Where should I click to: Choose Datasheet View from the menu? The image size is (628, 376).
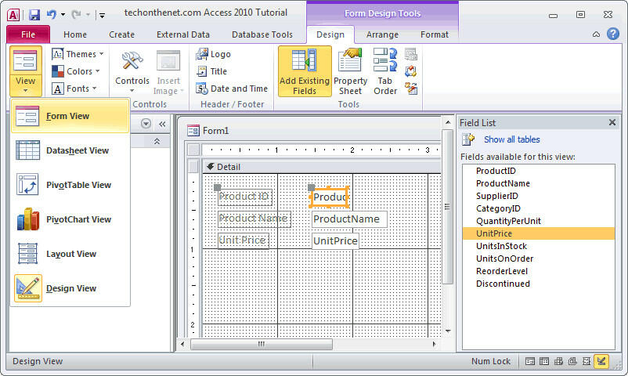(x=70, y=150)
